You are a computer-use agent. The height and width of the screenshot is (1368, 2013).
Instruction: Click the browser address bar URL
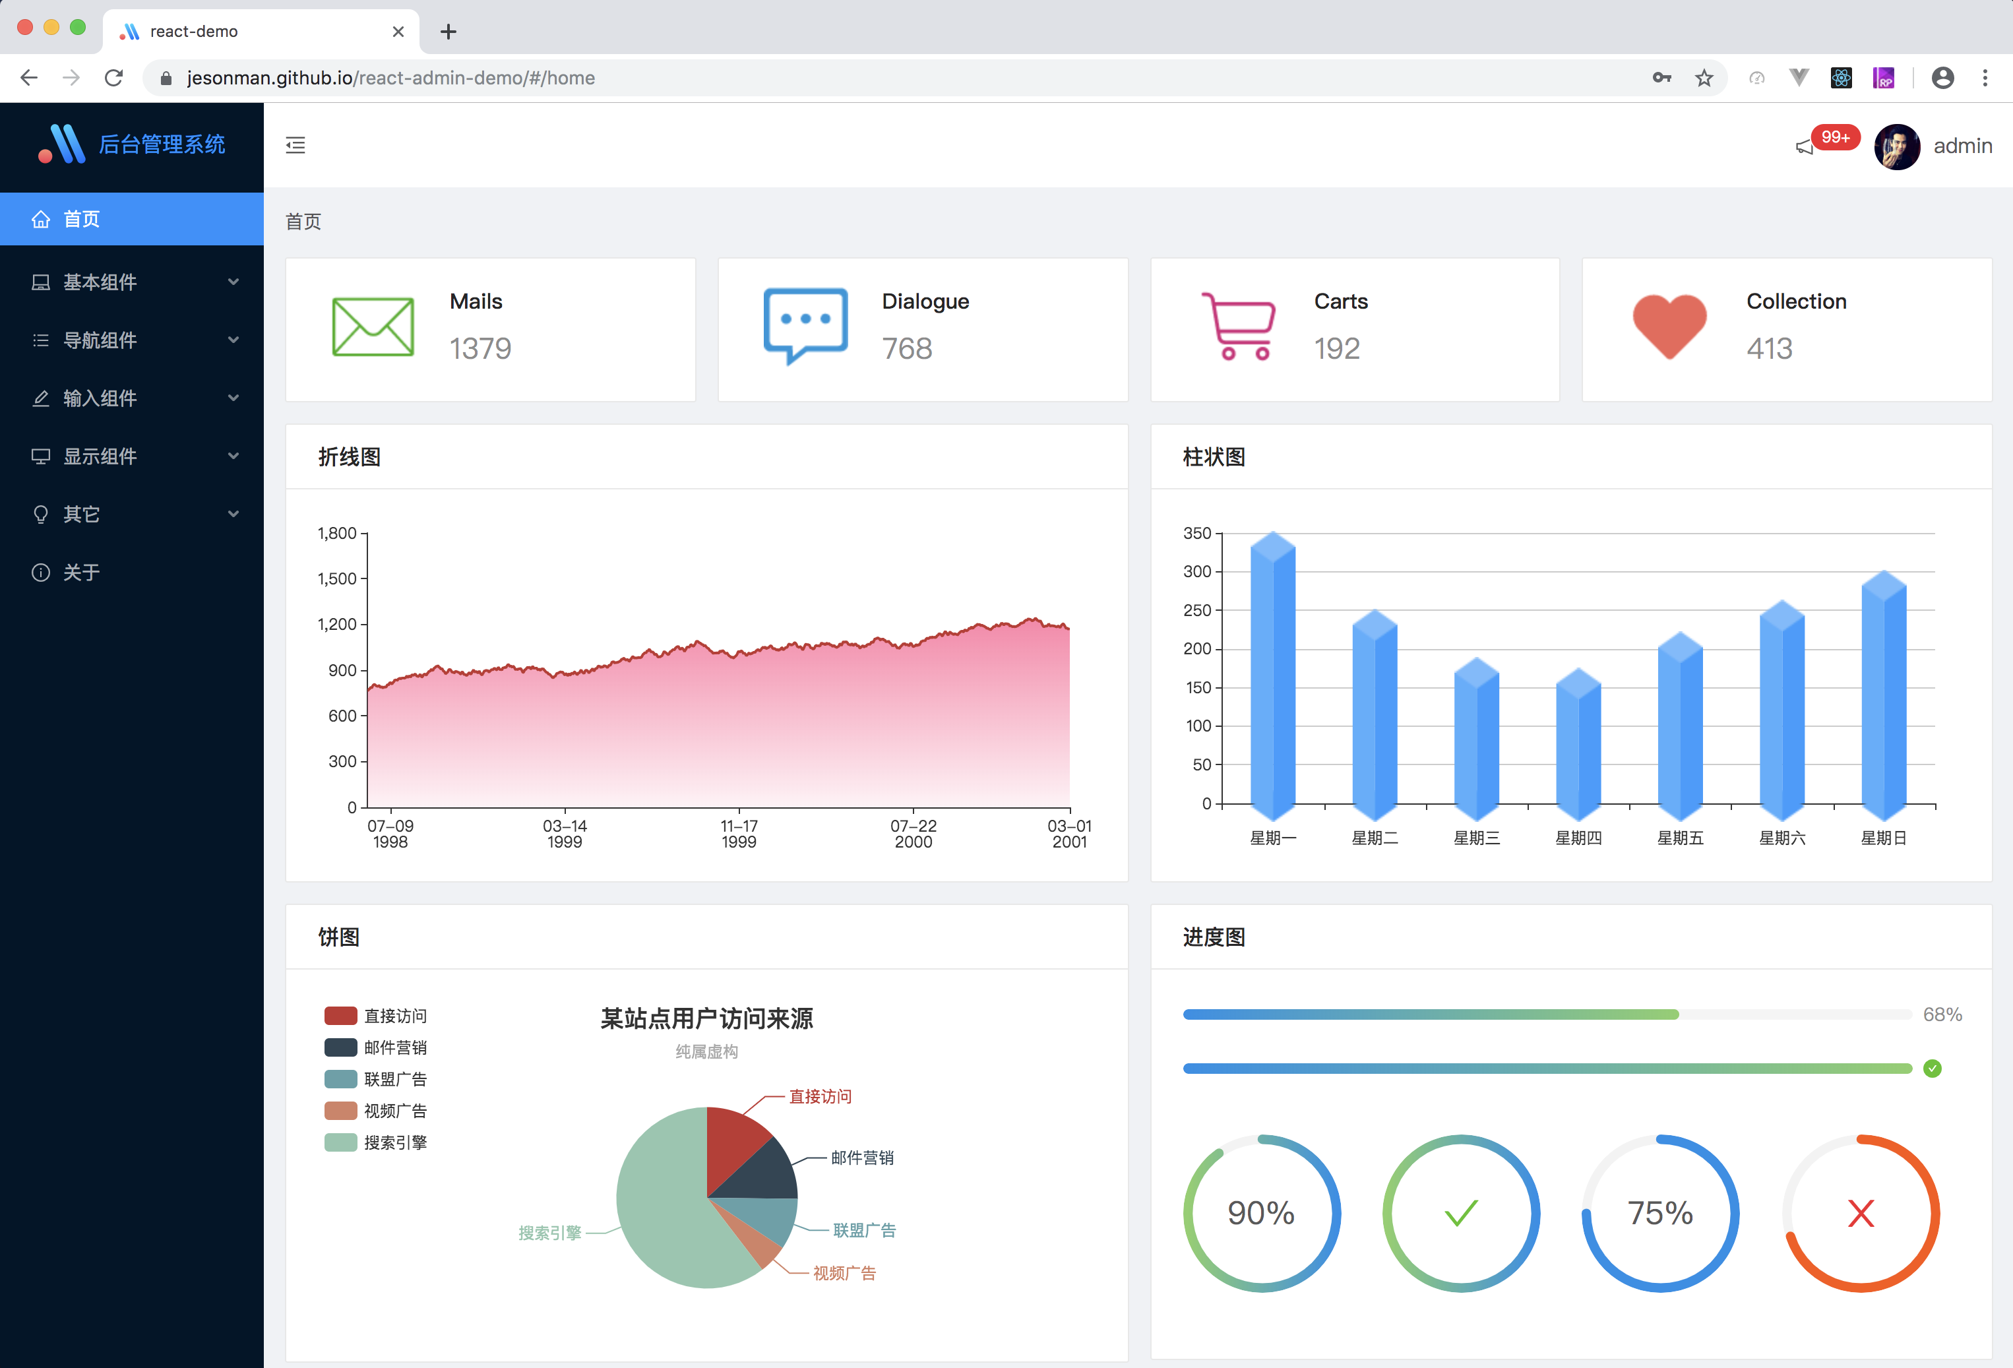(390, 78)
